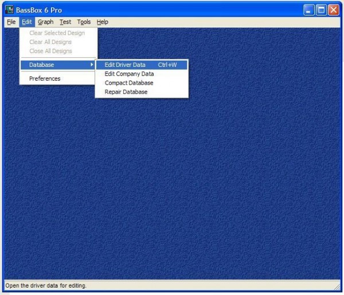This screenshot has height=295, width=344.
Task: Expand the Database submenu arrow
Action: click(x=92, y=65)
